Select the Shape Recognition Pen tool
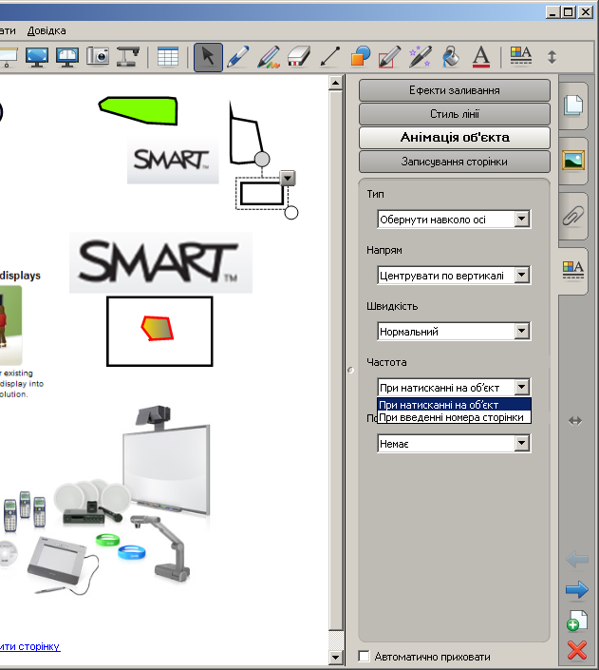 pyautogui.click(x=389, y=57)
